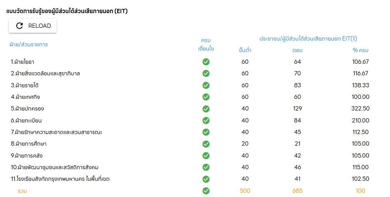Click the total 685 responses value
Image resolution: width=390 pixels, height=197 pixels.
pos(298,191)
